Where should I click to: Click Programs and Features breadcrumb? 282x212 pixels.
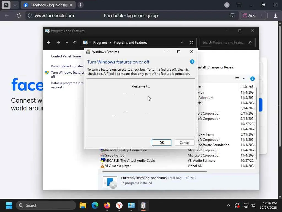[x=130, y=43]
